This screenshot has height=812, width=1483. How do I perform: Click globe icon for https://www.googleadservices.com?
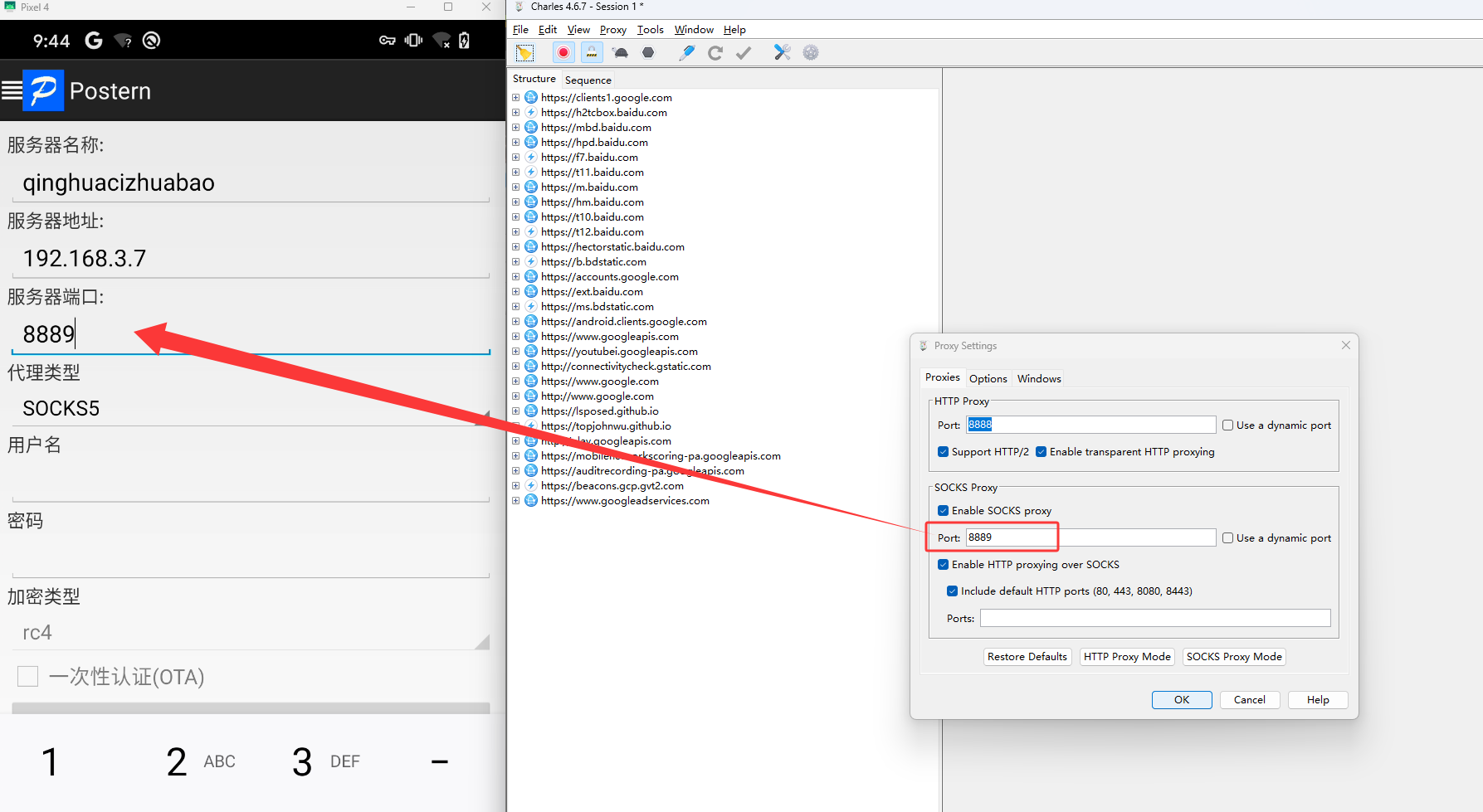click(531, 501)
